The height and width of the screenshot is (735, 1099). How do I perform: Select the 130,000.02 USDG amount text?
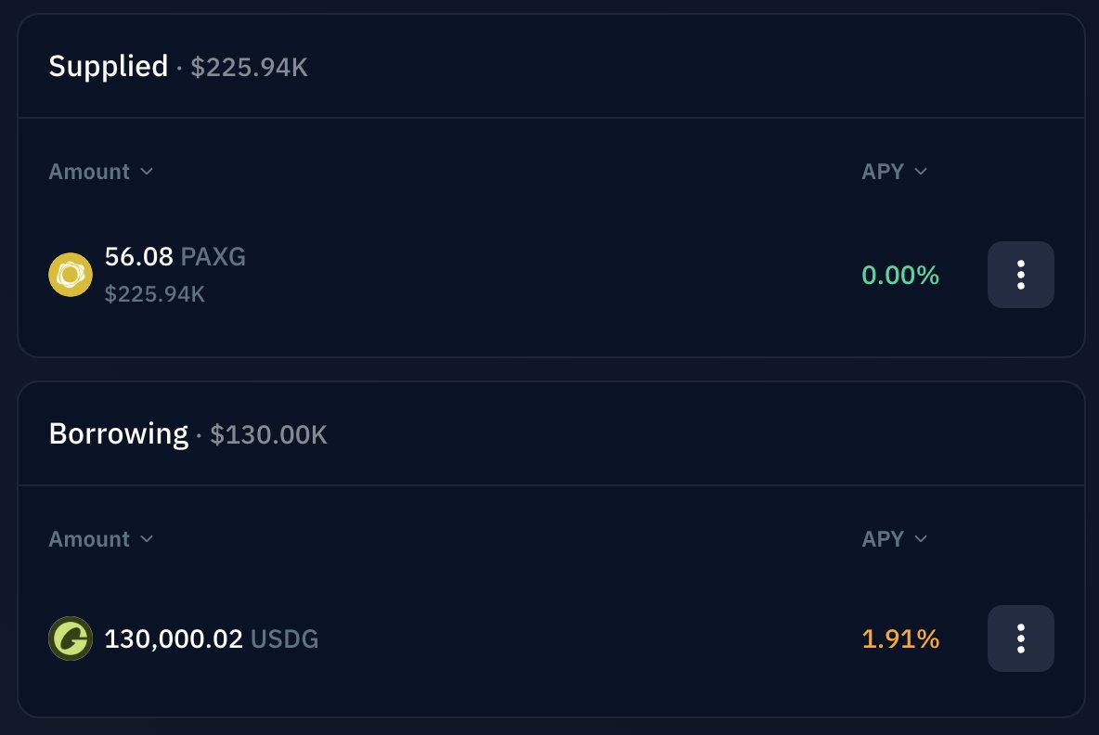coord(211,639)
